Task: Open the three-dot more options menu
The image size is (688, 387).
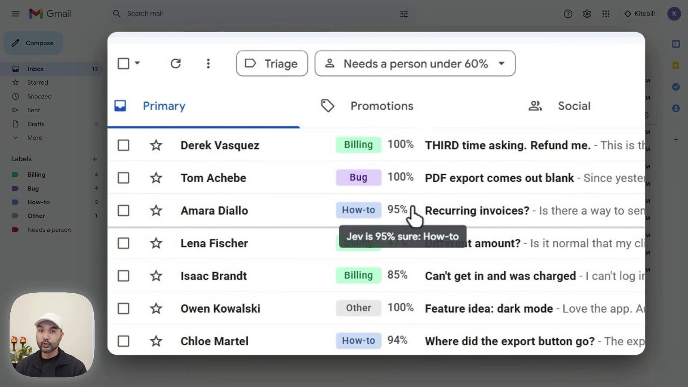Action: (208, 64)
